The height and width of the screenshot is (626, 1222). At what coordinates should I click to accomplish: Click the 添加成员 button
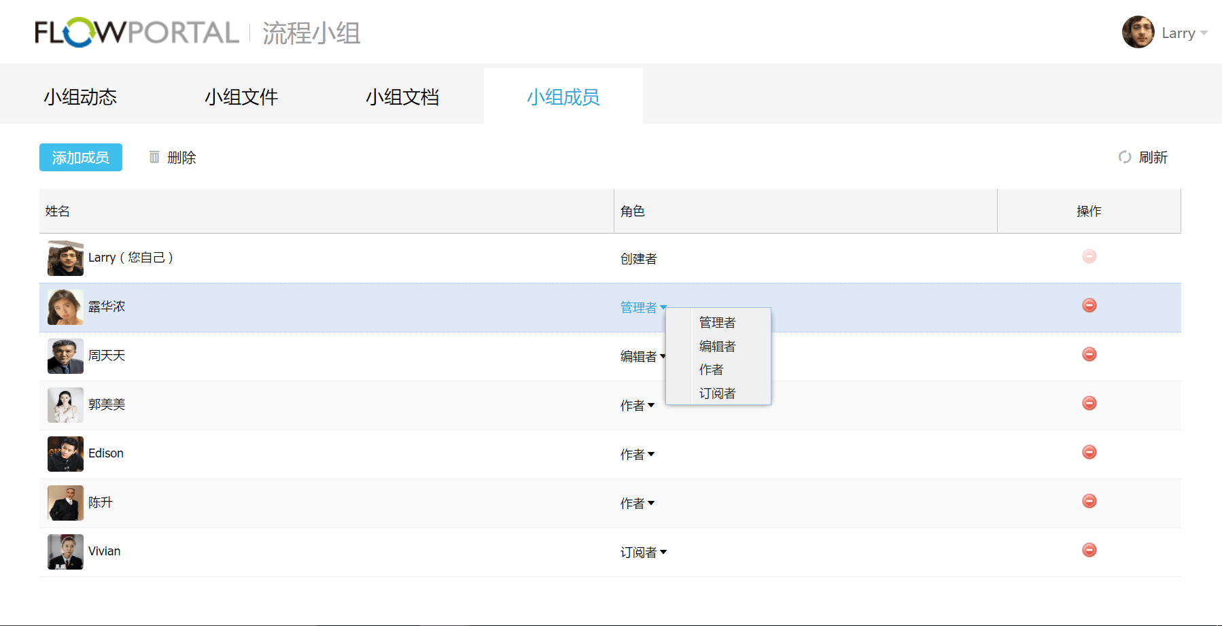coord(80,157)
